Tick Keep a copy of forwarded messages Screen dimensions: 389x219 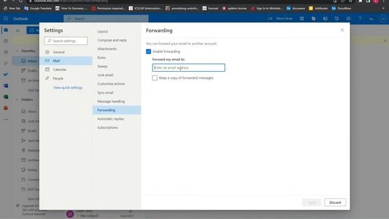pyautogui.click(x=154, y=78)
